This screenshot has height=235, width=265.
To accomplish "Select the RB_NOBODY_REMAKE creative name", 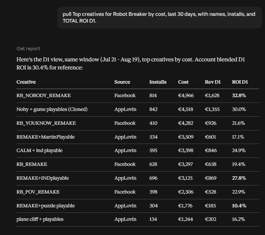I will (43, 95).
